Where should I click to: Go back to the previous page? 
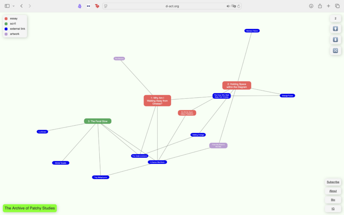pos(21,6)
